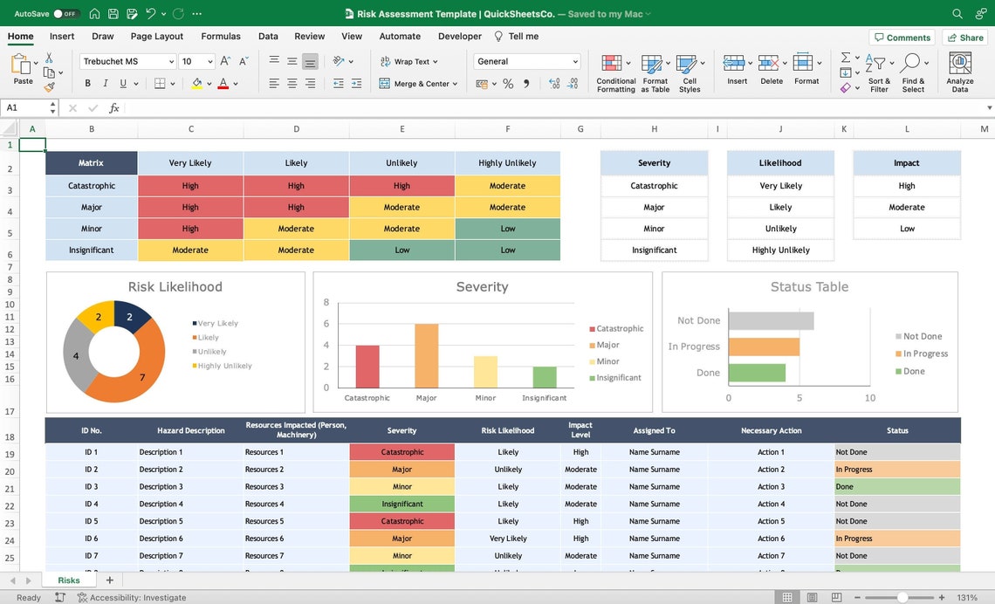Switch to the Formulas ribbon tab
Image resolution: width=995 pixels, height=604 pixels.
pyautogui.click(x=221, y=36)
